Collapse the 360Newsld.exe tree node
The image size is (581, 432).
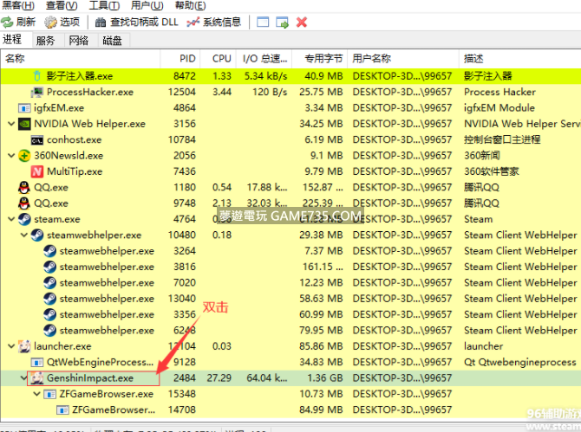tap(11, 156)
